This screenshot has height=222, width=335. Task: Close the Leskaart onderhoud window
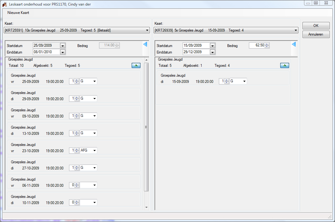tap(326, 3)
